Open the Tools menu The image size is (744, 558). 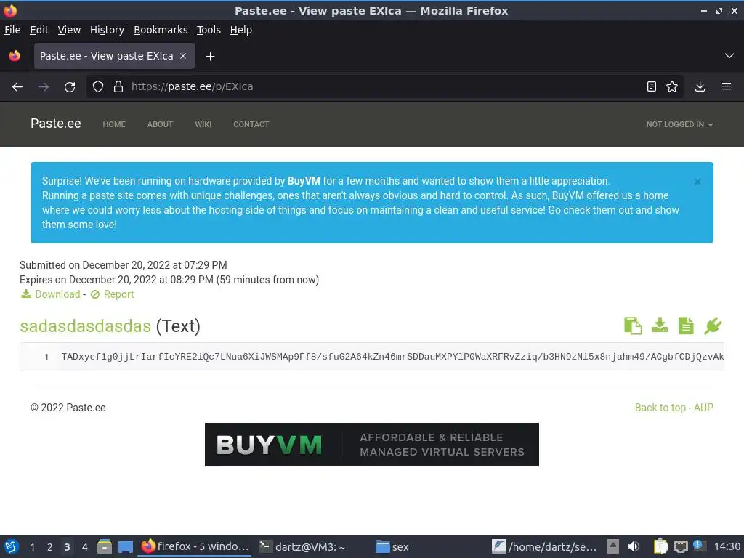click(209, 30)
